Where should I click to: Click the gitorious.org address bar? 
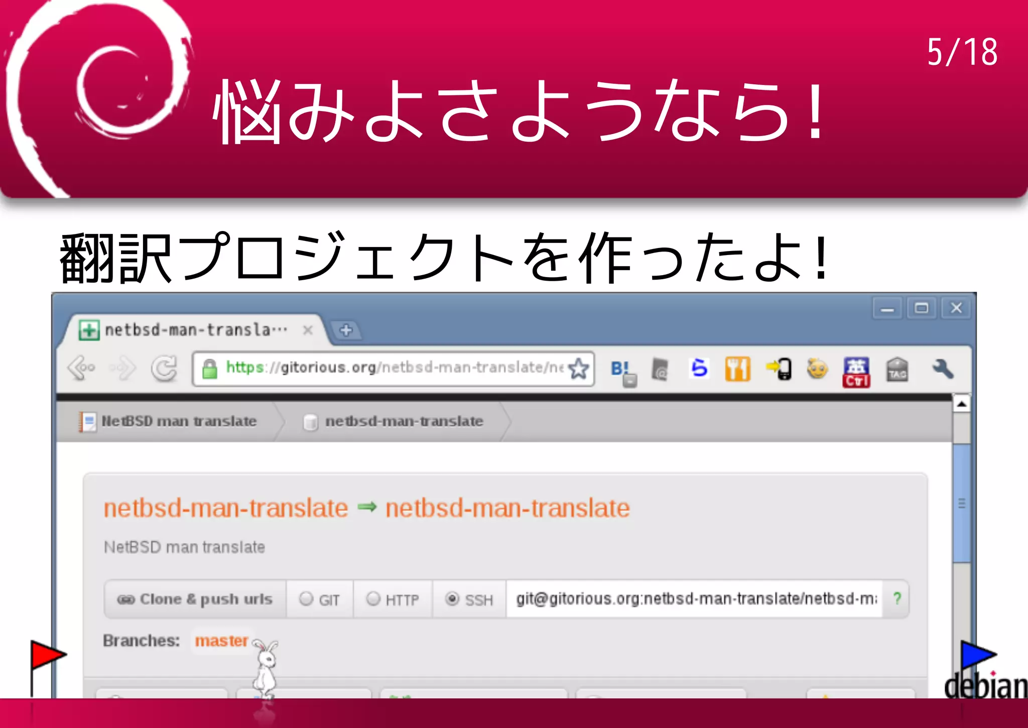click(x=393, y=368)
